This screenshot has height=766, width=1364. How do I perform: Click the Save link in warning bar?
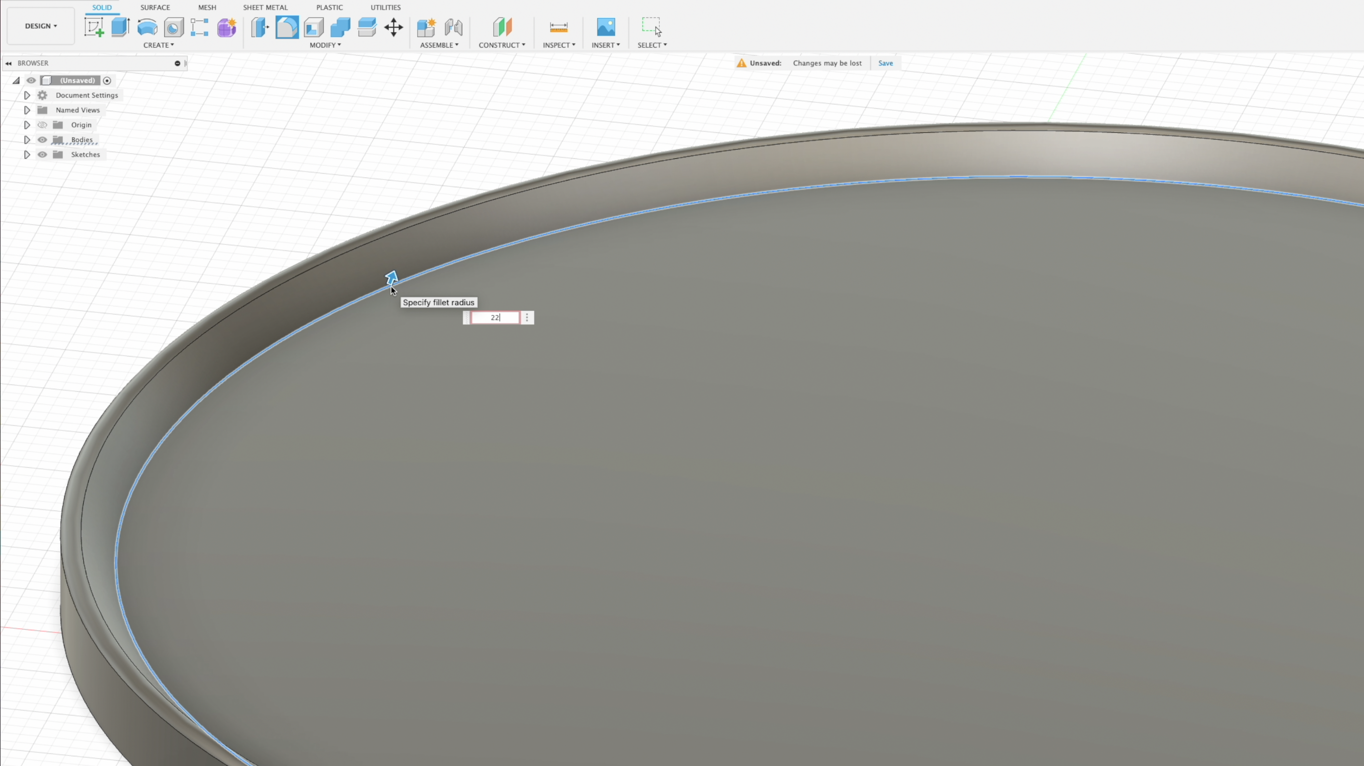click(x=885, y=63)
